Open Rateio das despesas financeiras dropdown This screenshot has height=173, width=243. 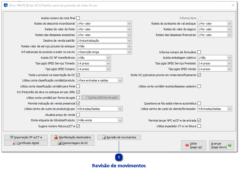click(x=215, y=35)
